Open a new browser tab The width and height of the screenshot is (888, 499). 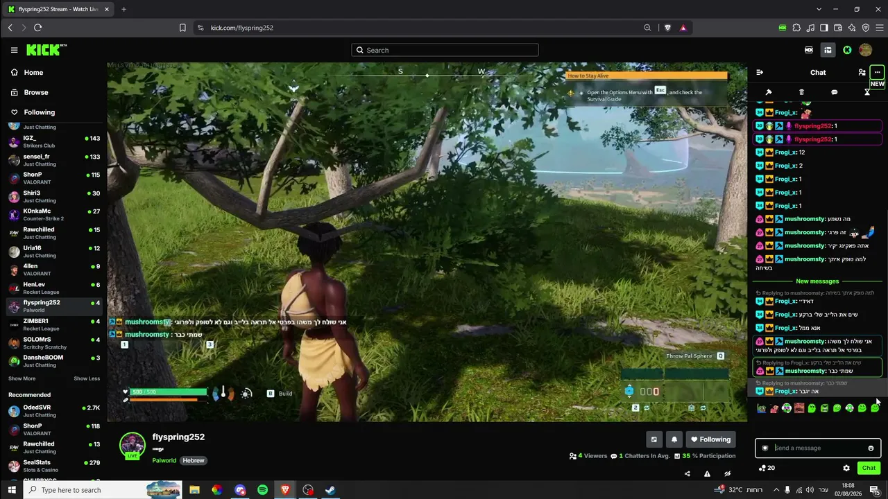click(x=123, y=9)
